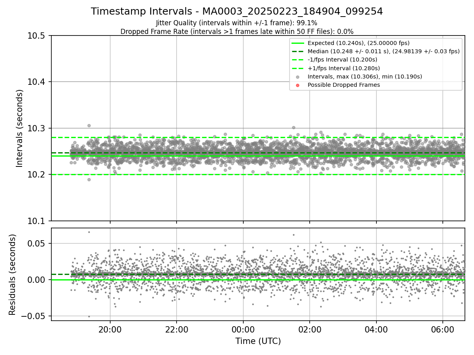Click the lowest interval data point below 10.2

click(89, 179)
